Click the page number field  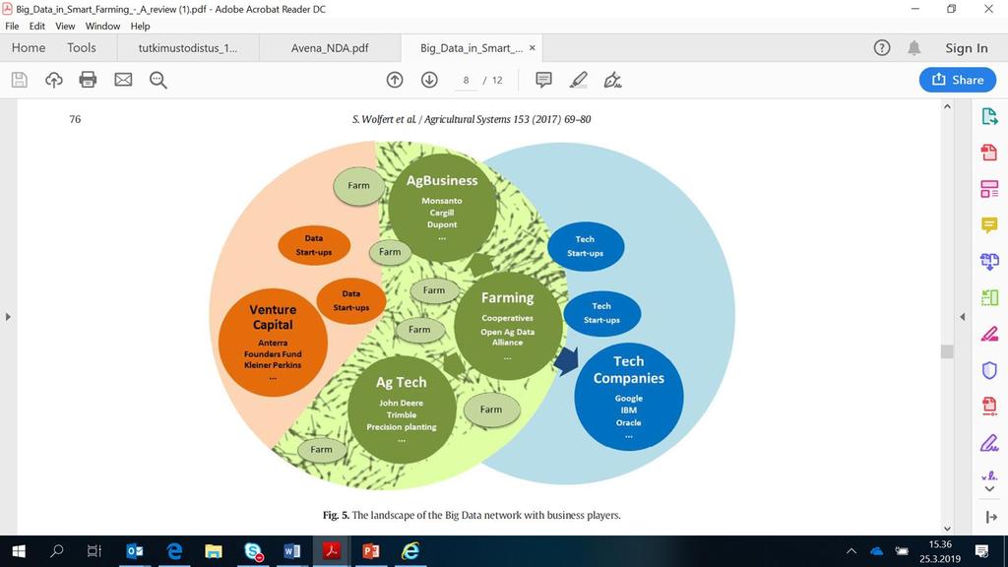pos(466,81)
